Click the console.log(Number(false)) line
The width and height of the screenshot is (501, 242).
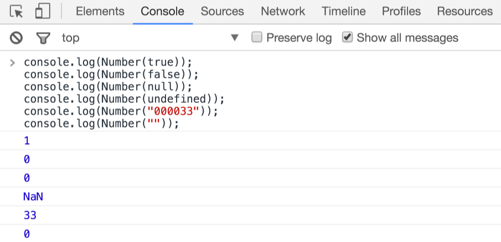[x=111, y=75]
